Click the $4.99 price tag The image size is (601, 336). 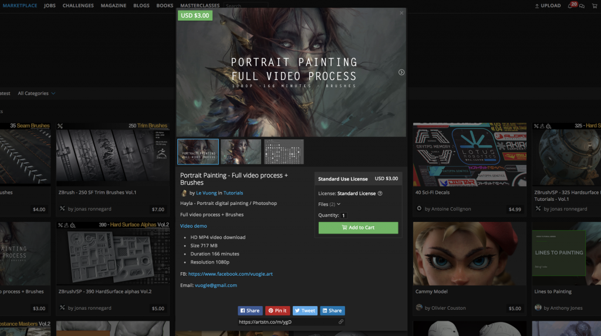pos(515,210)
